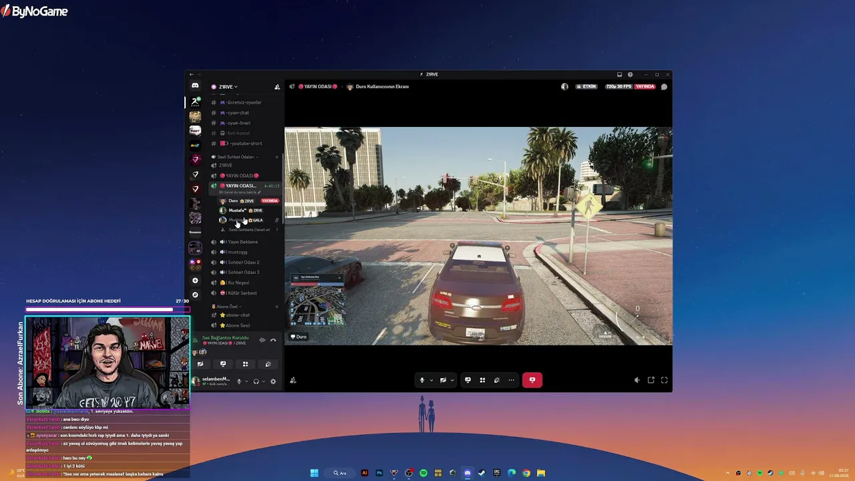The height and width of the screenshot is (481, 855).
Task: Open microphone options arrow in call controls
Action: [431, 380]
